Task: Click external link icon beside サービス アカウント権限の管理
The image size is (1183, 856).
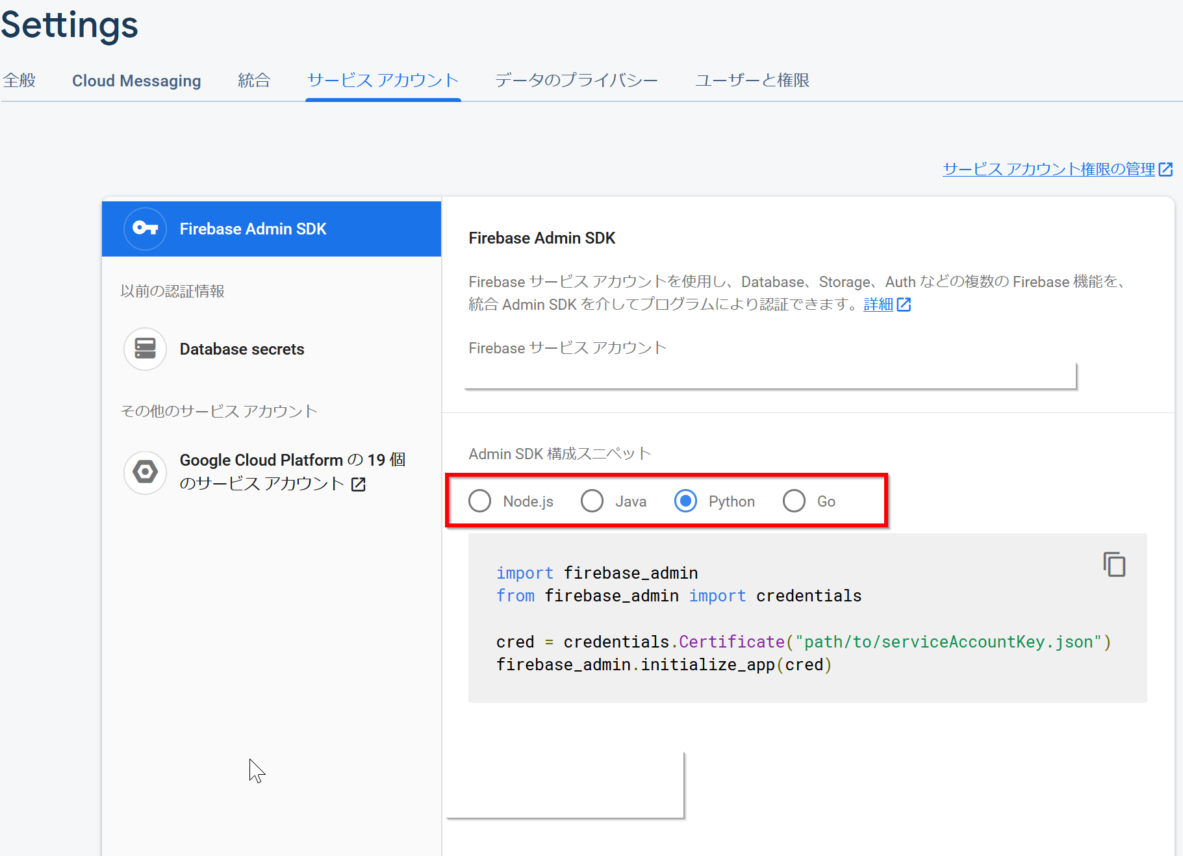Action: 1165,170
